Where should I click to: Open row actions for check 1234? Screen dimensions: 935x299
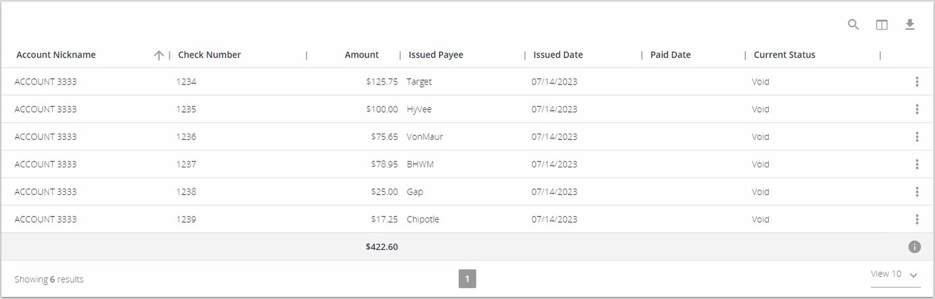[x=917, y=82]
